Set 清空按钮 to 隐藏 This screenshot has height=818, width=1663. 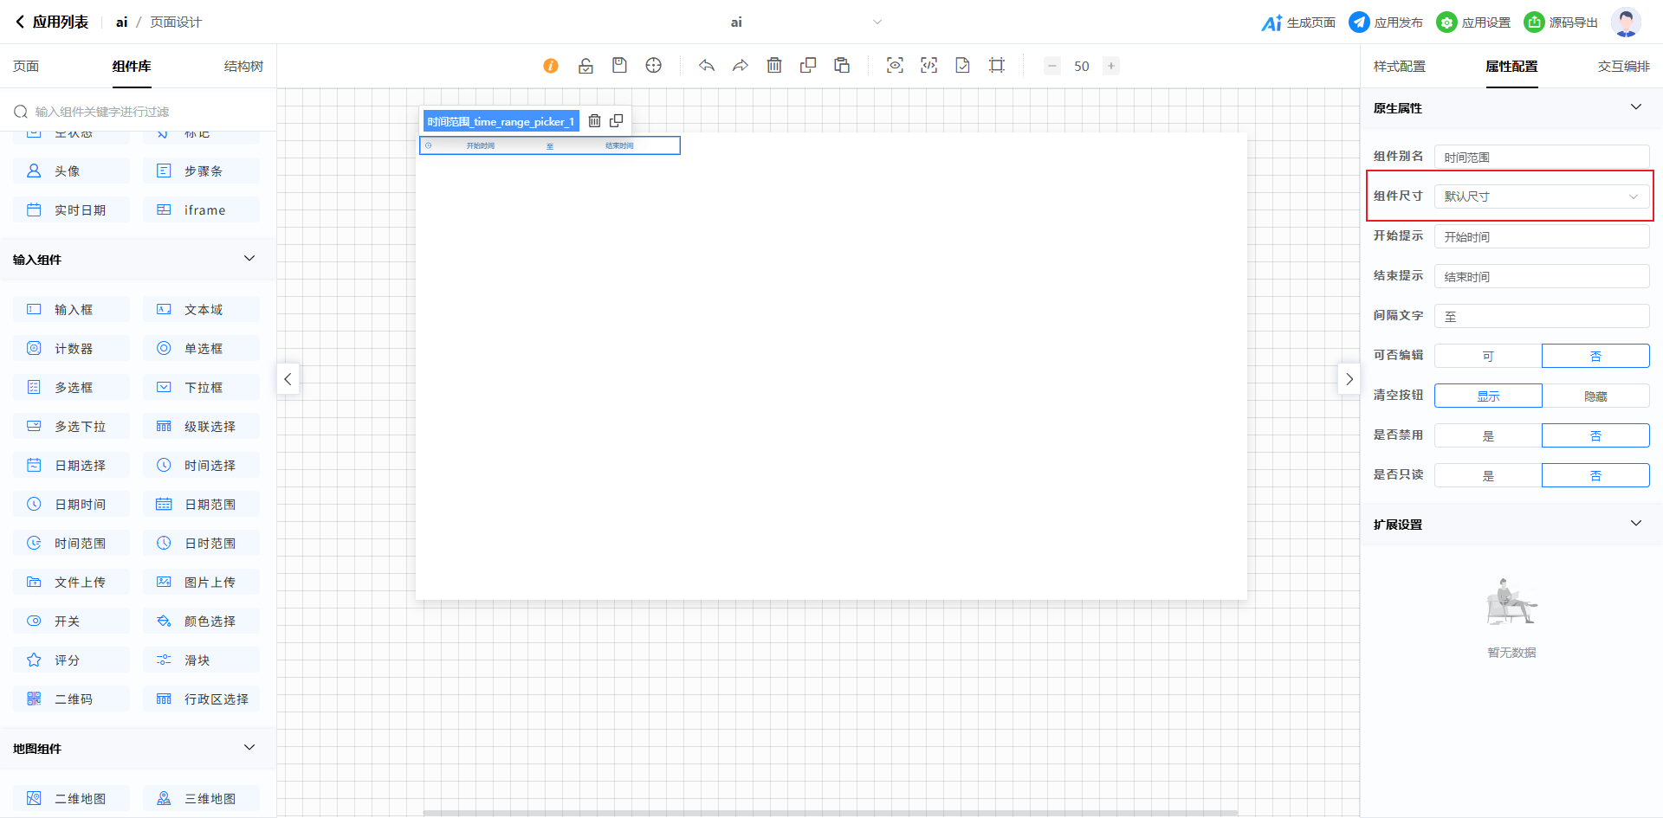click(1595, 396)
